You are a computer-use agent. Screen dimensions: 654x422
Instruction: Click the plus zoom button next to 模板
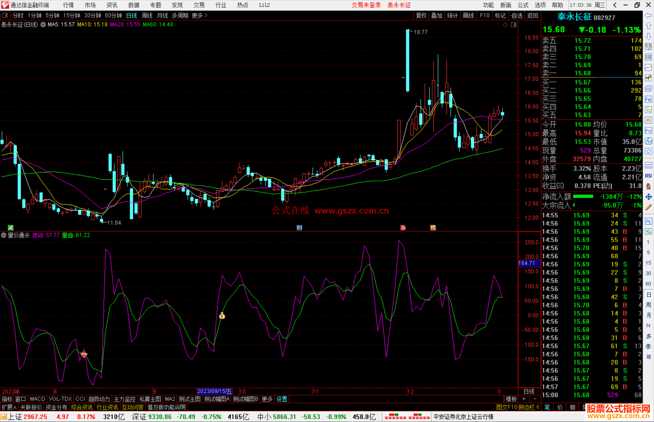click(x=524, y=399)
